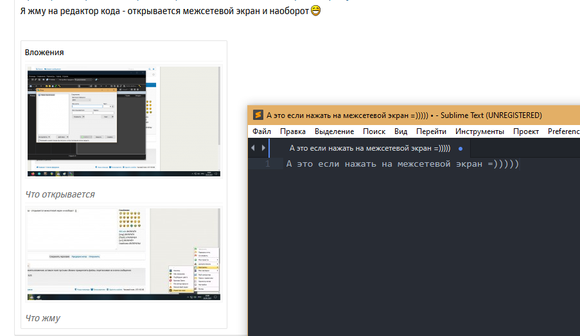Click the "Что открывается" caption
Viewport: 580px width, 336px height.
tap(60, 194)
